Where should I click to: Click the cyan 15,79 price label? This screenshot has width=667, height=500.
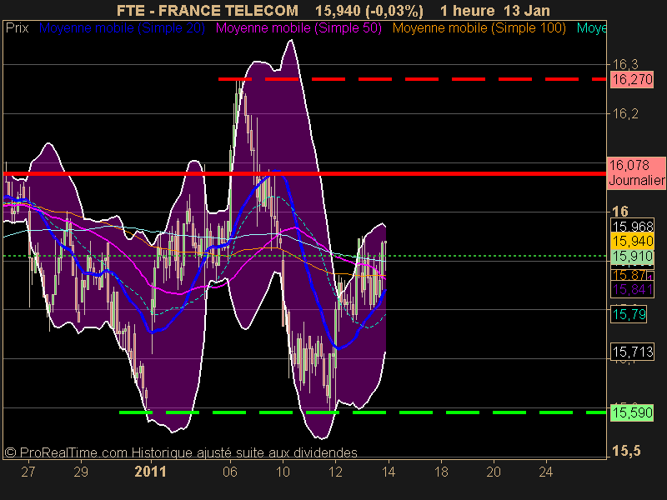point(629,315)
